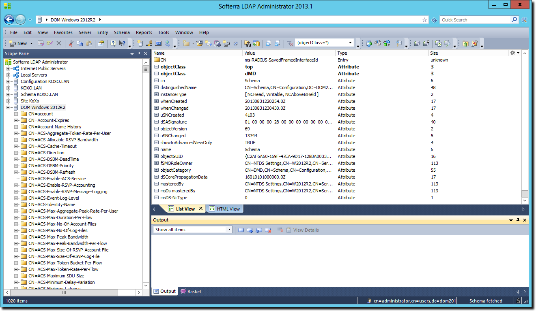
Task: Collapse the DOM Windows 2012R2 tree node
Action: coord(9,107)
